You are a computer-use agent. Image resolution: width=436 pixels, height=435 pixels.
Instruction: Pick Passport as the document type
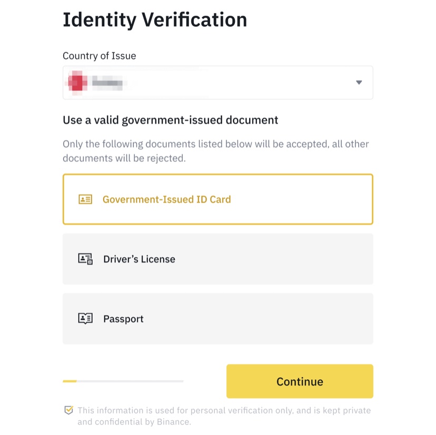pyautogui.click(x=123, y=319)
